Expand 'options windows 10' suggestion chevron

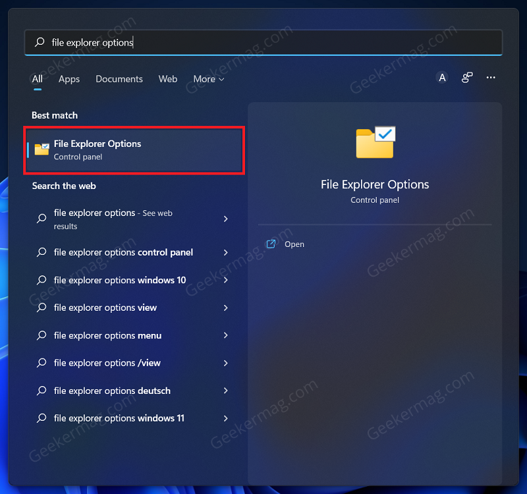pos(225,280)
